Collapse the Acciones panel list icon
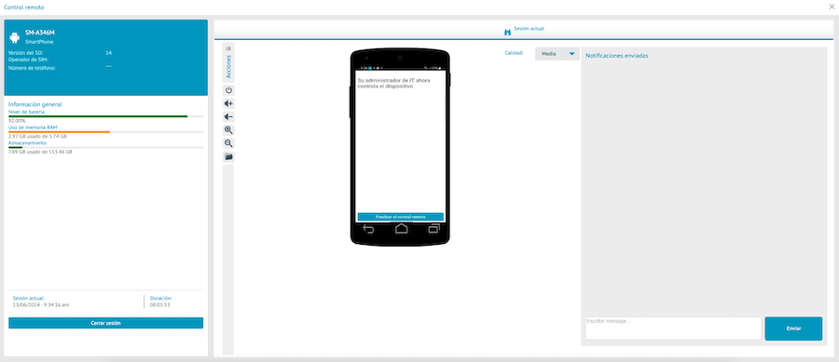The height and width of the screenshot is (362, 839). 228,48
